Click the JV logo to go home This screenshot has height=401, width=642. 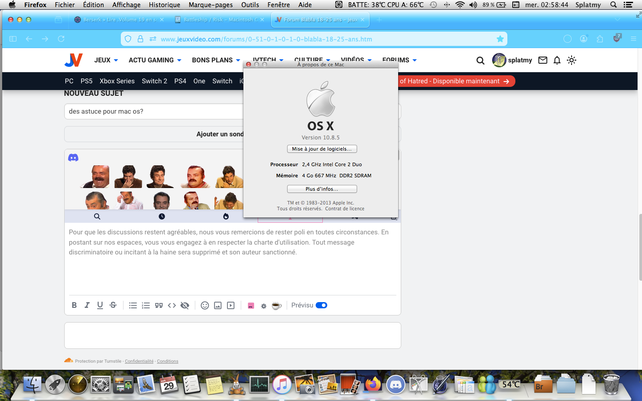pyautogui.click(x=74, y=60)
